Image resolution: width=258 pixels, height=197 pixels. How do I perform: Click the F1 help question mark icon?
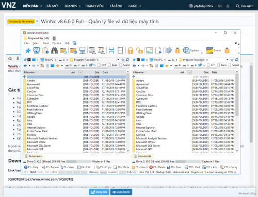tap(26, 167)
